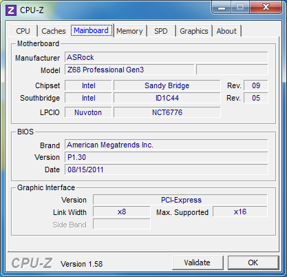The width and height of the screenshot is (287, 277).
Task: Click the Max. Supported x16 value
Action: click(x=240, y=212)
